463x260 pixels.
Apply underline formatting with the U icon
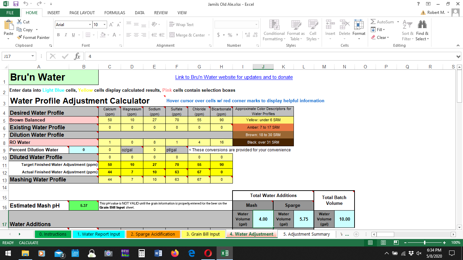coord(73,35)
